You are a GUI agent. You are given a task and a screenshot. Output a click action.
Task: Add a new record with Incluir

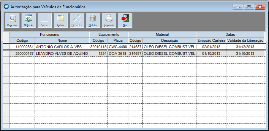click(61, 20)
